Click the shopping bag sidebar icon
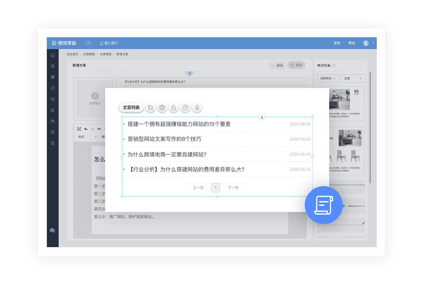Image resolution: width=429 pixels, height=283 pixels. point(53,121)
